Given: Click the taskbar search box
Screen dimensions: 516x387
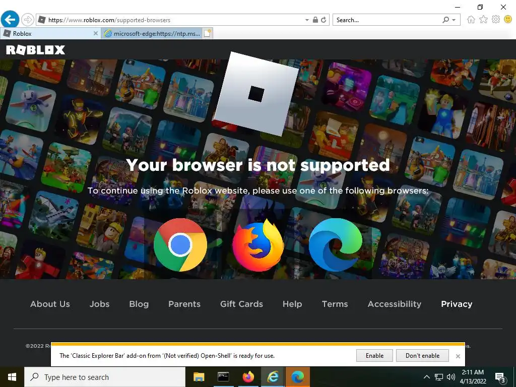Looking at the screenshot, I should click(105, 377).
